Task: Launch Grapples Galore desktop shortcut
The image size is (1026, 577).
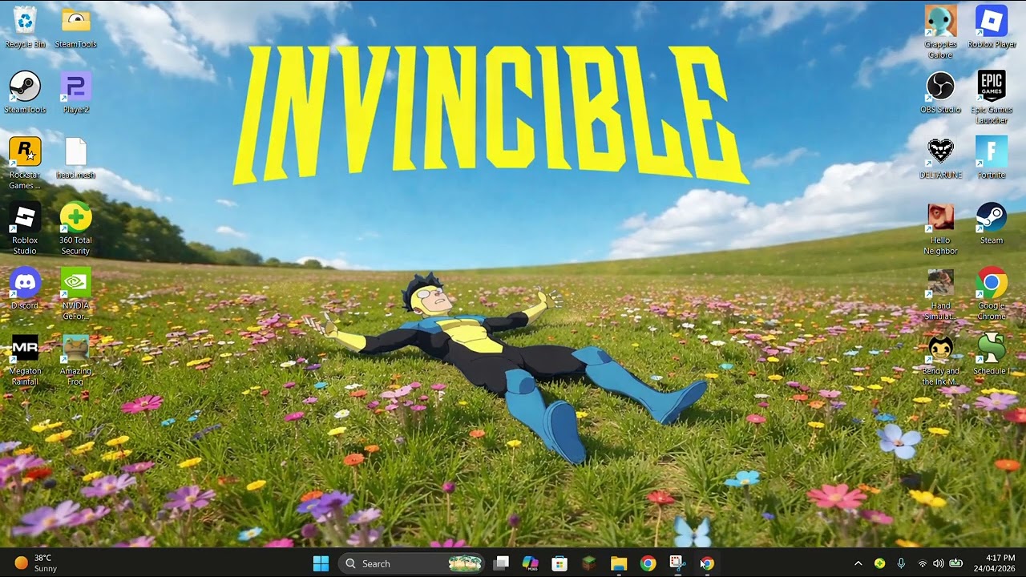Action: click(940, 33)
